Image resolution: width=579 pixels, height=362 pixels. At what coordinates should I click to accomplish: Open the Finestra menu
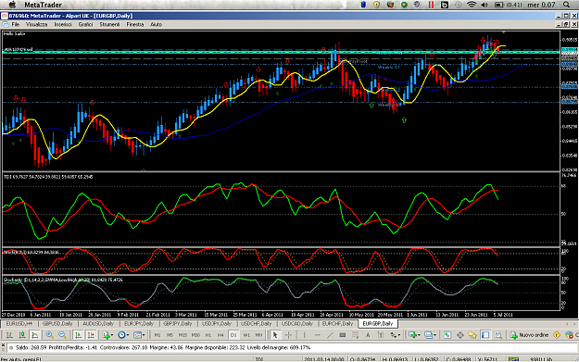tap(134, 24)
